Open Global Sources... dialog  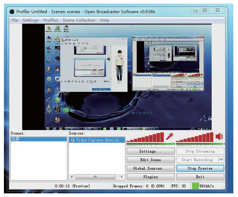tap(150, 168)
